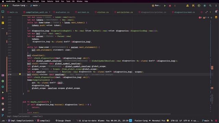
Task: Jump to next highlighted error arrow
Action: tap(211, 17)
